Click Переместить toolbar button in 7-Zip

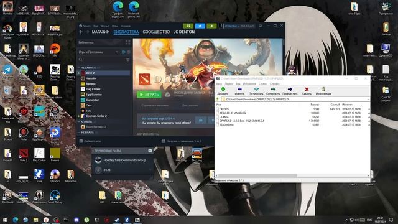click(x=290, y=91)
